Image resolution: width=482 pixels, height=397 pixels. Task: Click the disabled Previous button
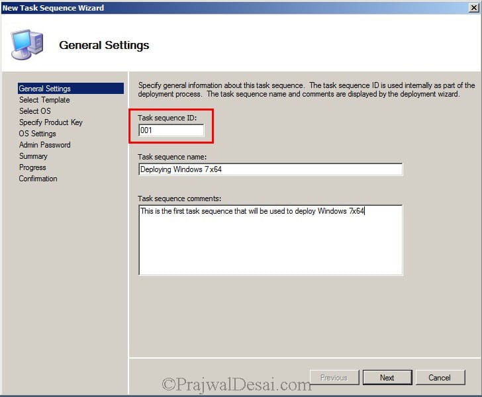pos(334,377)
